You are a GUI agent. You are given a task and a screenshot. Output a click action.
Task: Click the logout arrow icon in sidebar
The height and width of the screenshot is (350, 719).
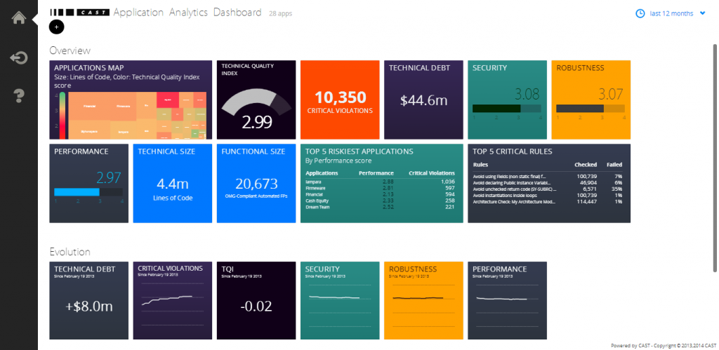pyautogui.click(x=19, y=58)
